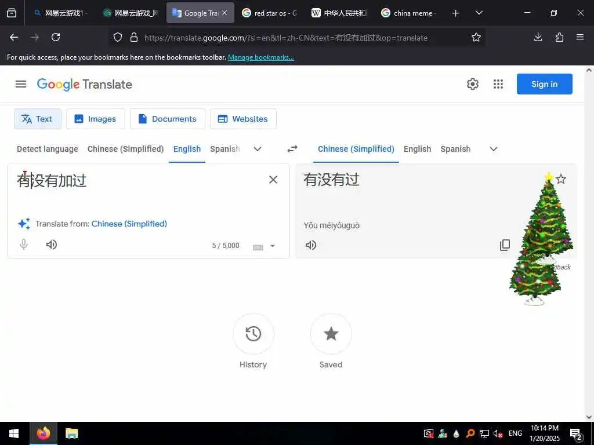Expand more source languages chevron
The height and width of the screenshot is (445, 594).
(258, 149)
